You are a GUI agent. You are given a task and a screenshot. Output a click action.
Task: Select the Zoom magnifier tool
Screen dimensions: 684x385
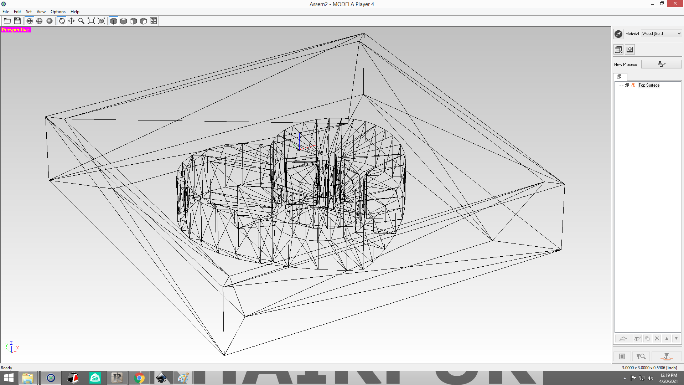82,21
